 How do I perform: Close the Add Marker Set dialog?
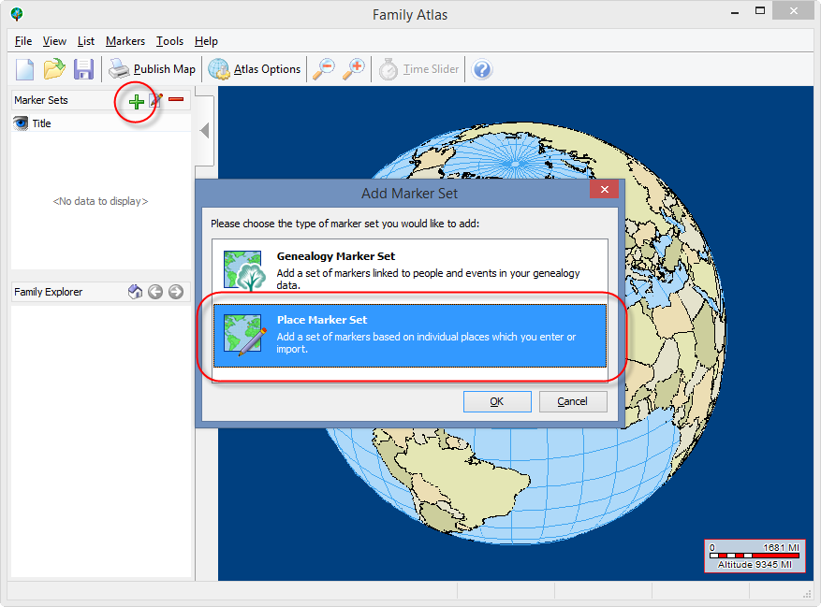point(604,190)
